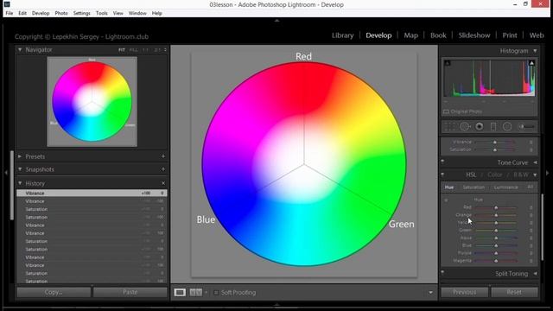This screenshot has width=553, height=311.
Task: Click the Paste button
Action: tap(130, 292)
